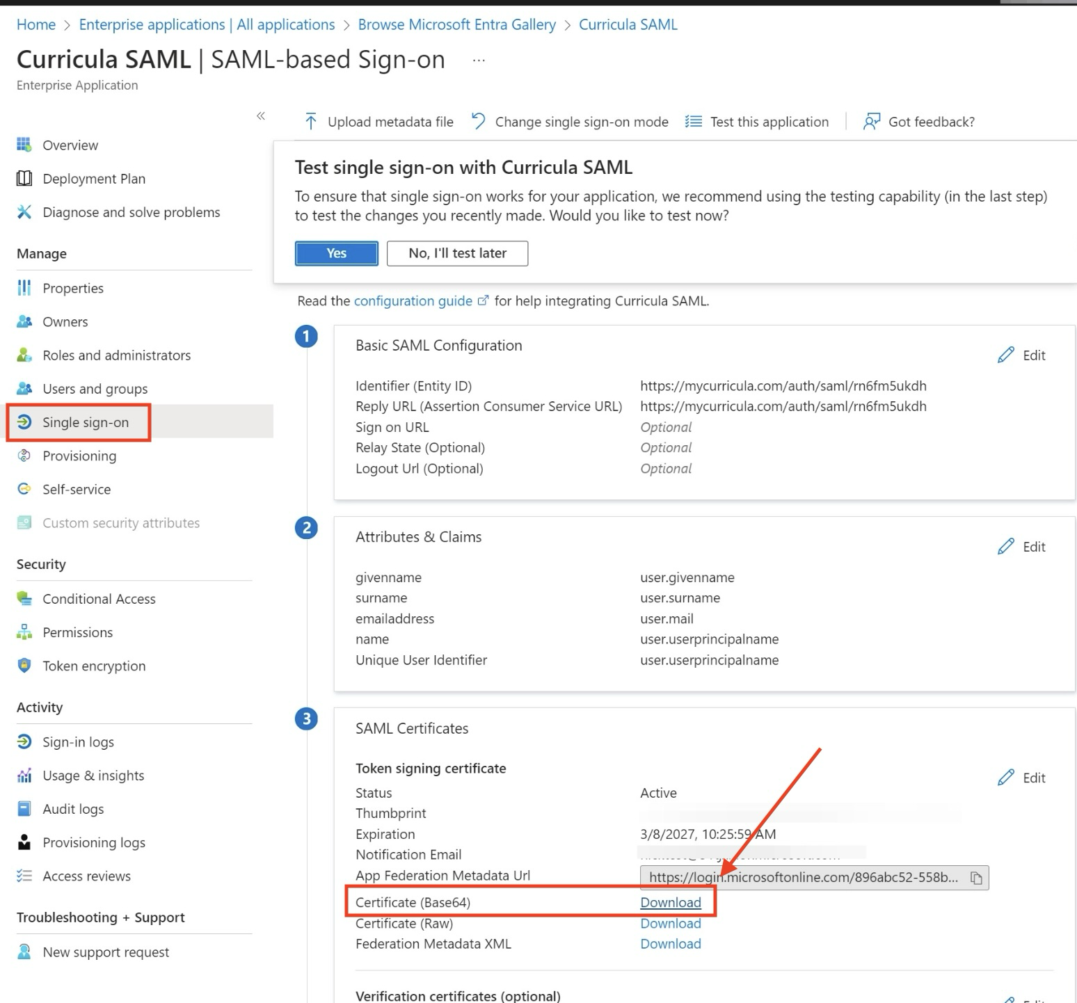Screen dimensions: 1077x1003
Task: Click the Self-service icon
Action: pos(24,489)
